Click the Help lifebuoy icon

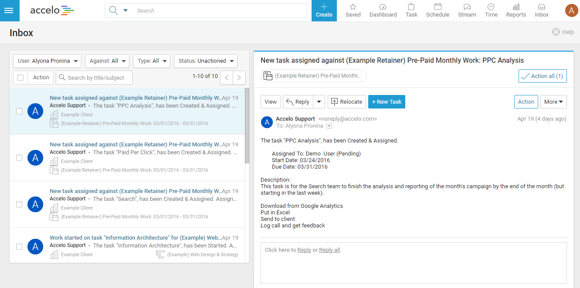tap(556, 32)
